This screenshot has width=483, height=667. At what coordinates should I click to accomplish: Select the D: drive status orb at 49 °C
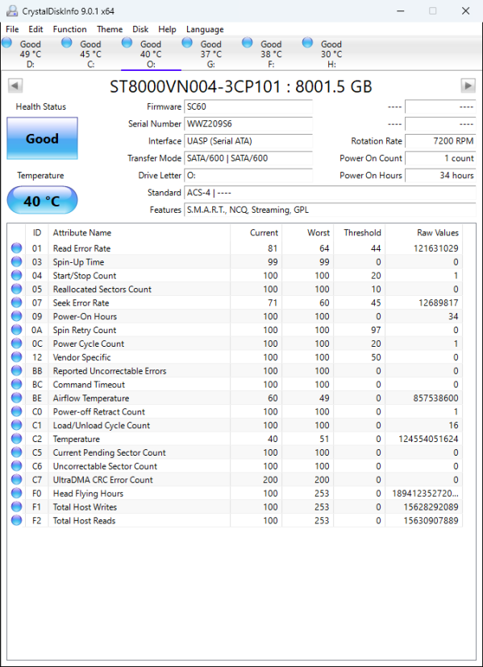coord(6,43)
